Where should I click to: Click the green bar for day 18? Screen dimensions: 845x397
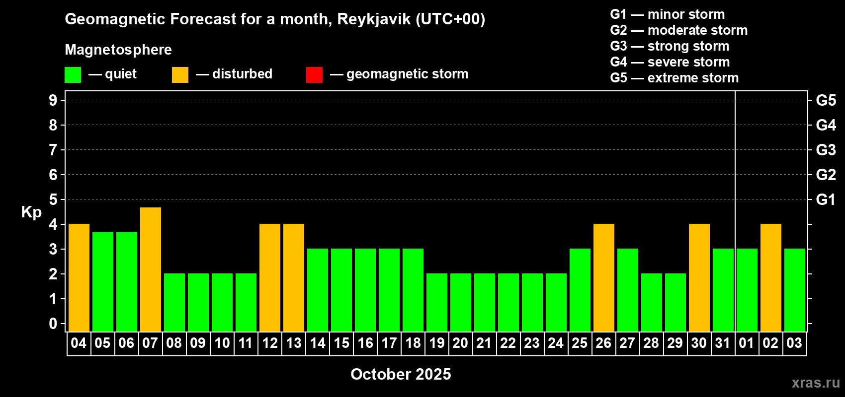tap(413, 290)
